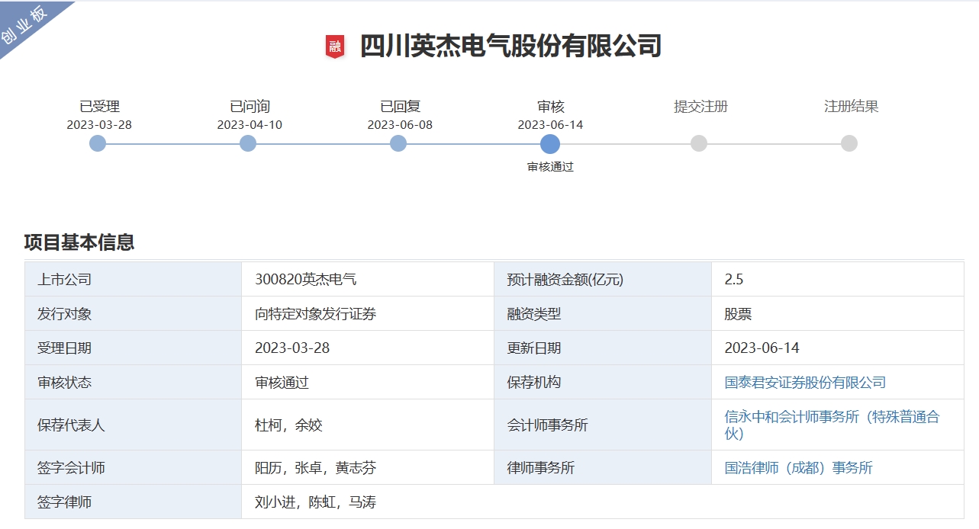Click the 受理日期 value 2023-03-28
The width and height of the screenshot is (979, 529).
292,348
